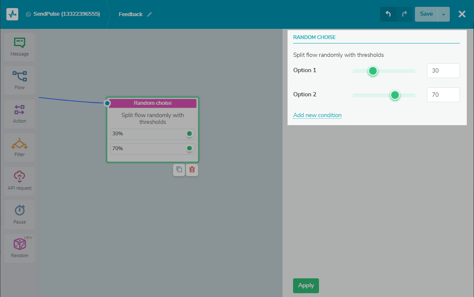474x297 pixels.
Task: Add a Random dice block
Action: (x=20, y=248)
